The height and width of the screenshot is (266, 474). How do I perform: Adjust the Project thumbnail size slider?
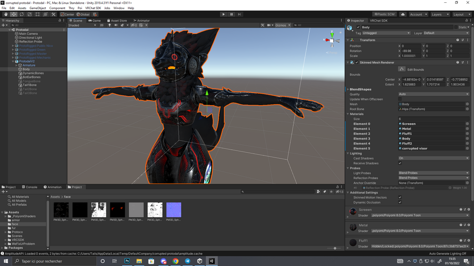[335, 248]
